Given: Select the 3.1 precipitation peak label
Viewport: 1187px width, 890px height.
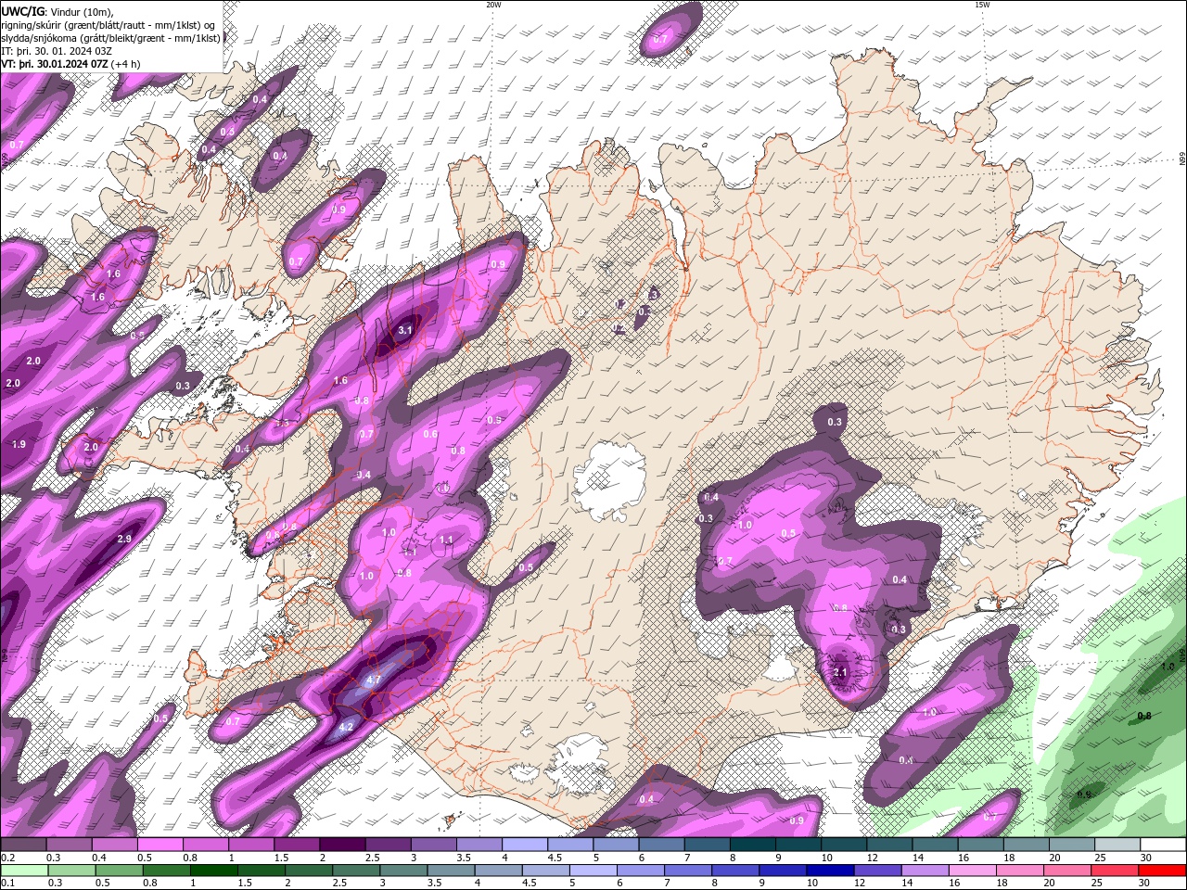Looking at the screenshot, I should coord(405,330).
